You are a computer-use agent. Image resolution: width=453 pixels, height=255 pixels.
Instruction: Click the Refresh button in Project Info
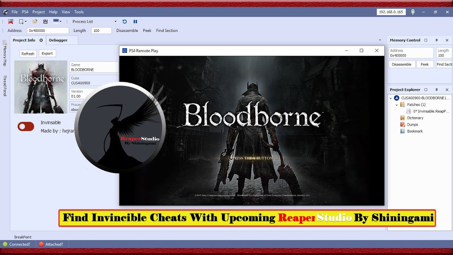coord(28,53)
